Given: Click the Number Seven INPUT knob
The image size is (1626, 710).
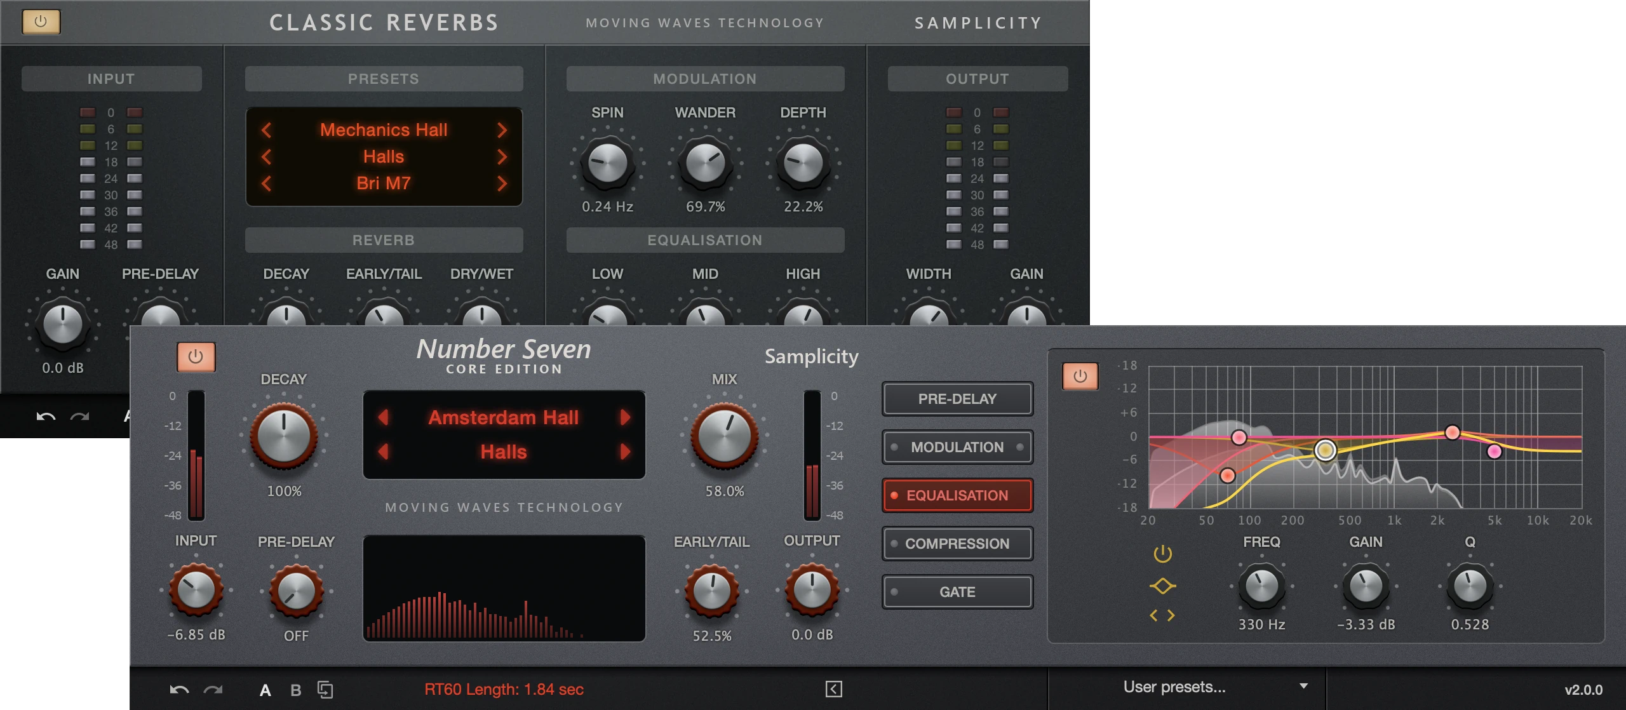Looking at the screenshot, I should coord(196,589).
